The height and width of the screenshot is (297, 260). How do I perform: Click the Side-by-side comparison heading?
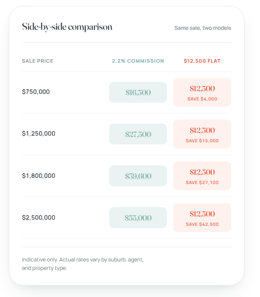pyautogui.click(x=67, y=27)
